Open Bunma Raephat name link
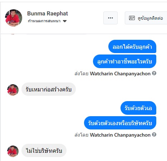 click(48, 14)
